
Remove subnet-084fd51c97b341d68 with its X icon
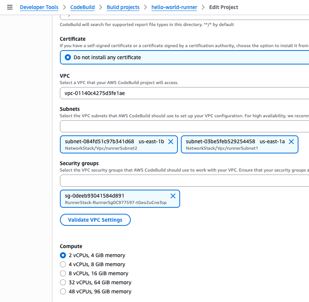click(171, 141)
